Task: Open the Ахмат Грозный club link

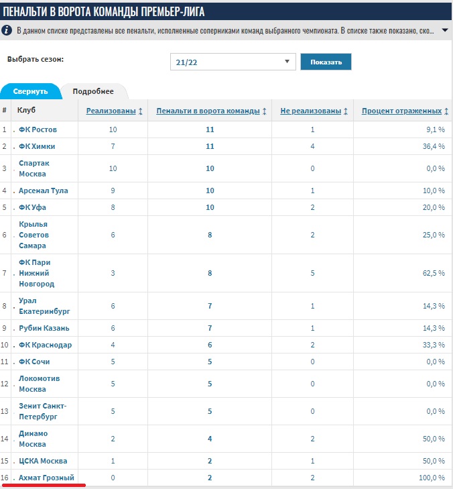Action: pos(46,477)
